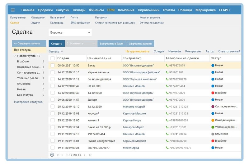Click blue status dot in Черная пятница row
Screen dimensions: 249x165
coord(213,72)
